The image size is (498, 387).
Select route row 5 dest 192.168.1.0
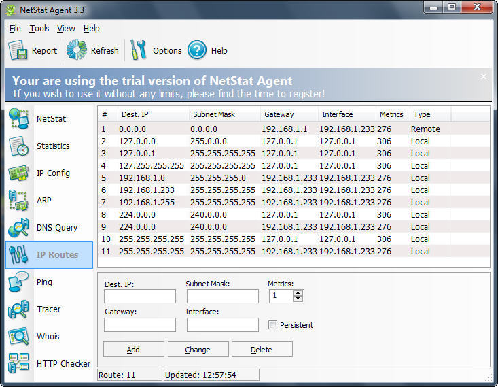tap(294, 178)
